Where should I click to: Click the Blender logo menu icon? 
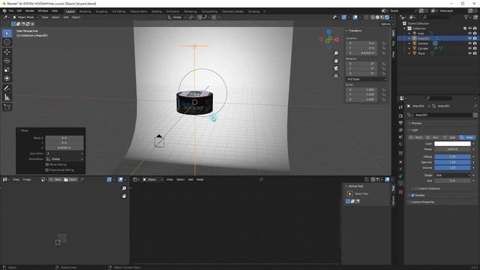point(4,10)
